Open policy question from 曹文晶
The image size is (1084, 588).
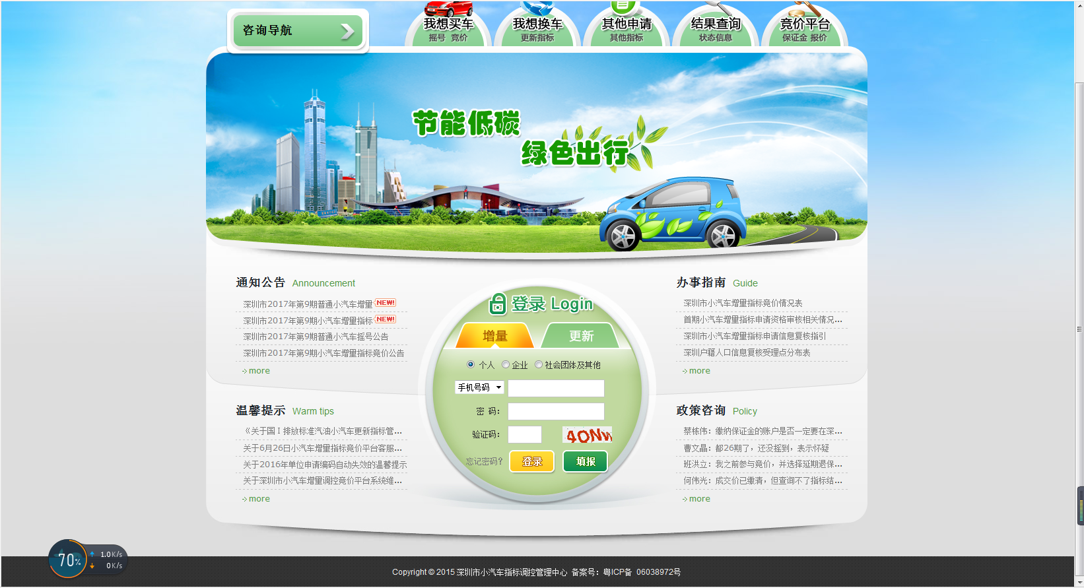coord(756,448)
